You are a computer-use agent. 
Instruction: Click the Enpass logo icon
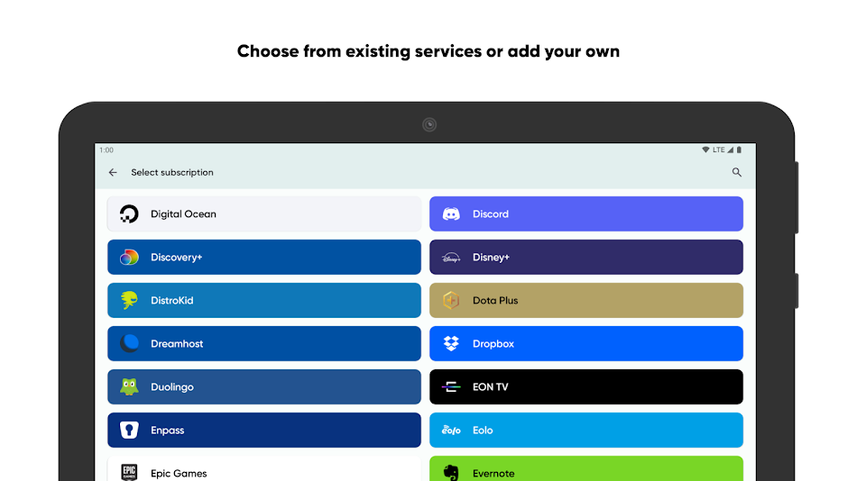[129, 431]
